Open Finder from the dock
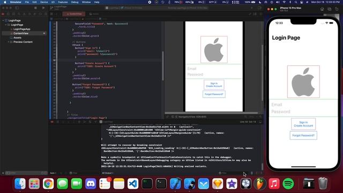The height and width of the screenshot is (193, 343). 20,183
